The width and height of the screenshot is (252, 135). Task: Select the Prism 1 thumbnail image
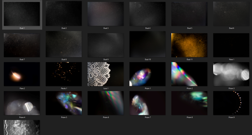pyautogui.click(x=147, y=74)
